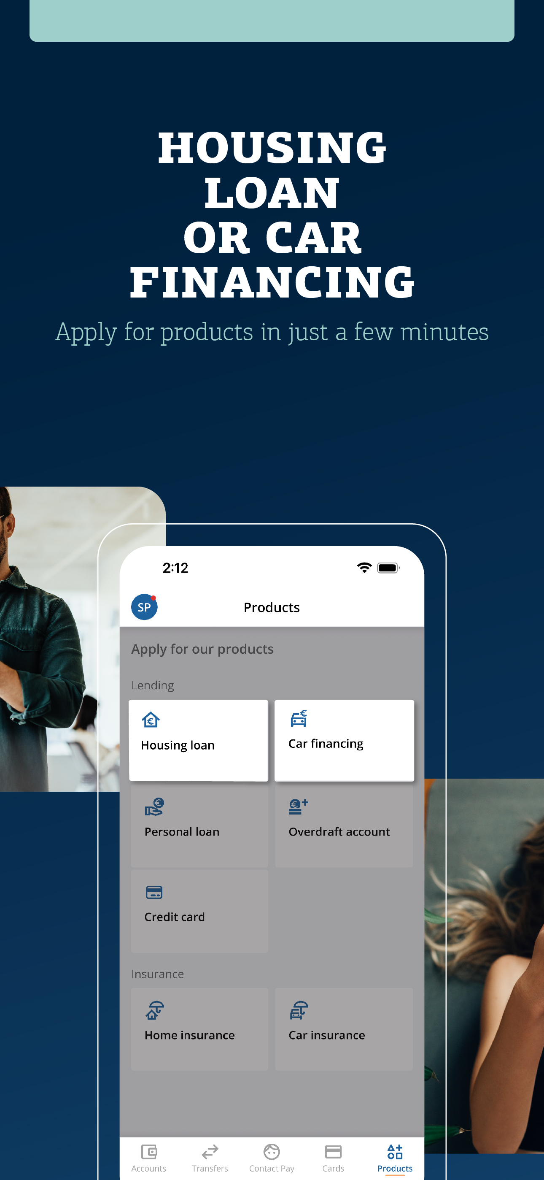Open the Home insurance option
This screenshot has width=544, height=1180.
pyautogui.click(x=199, y=1029)
